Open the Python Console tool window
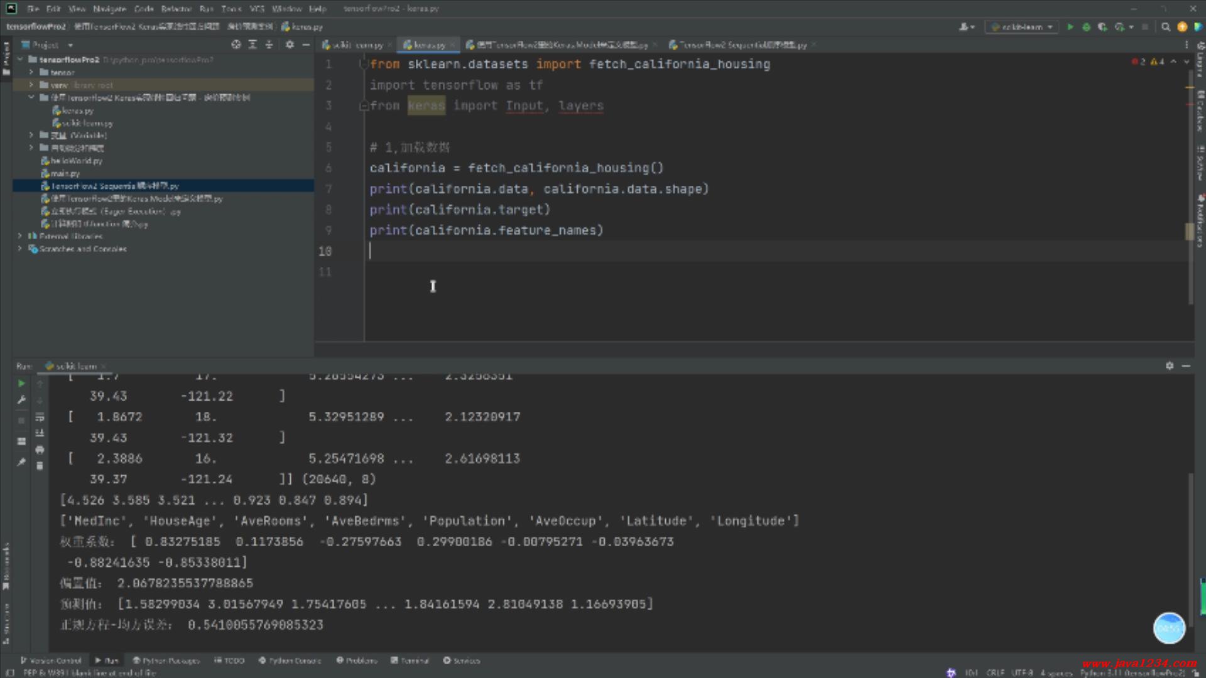Image resolution: width=1206 pixels, height=678 pixels. 290,660
